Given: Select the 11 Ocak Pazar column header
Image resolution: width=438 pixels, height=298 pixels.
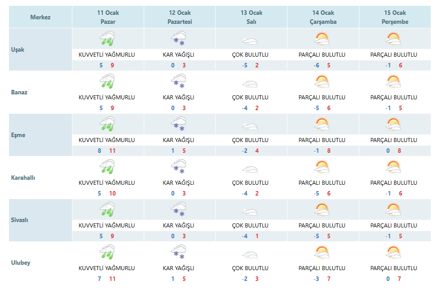Looking at the screenshot, I should (108, 17).
